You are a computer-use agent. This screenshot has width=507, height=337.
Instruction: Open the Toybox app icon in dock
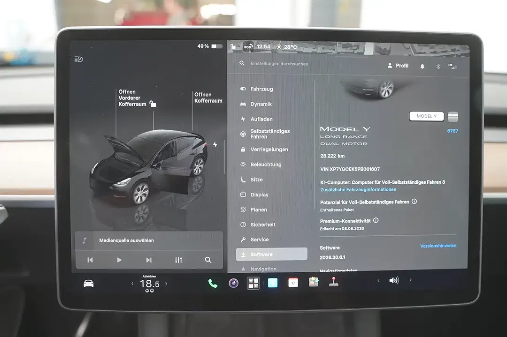[313, 282]
